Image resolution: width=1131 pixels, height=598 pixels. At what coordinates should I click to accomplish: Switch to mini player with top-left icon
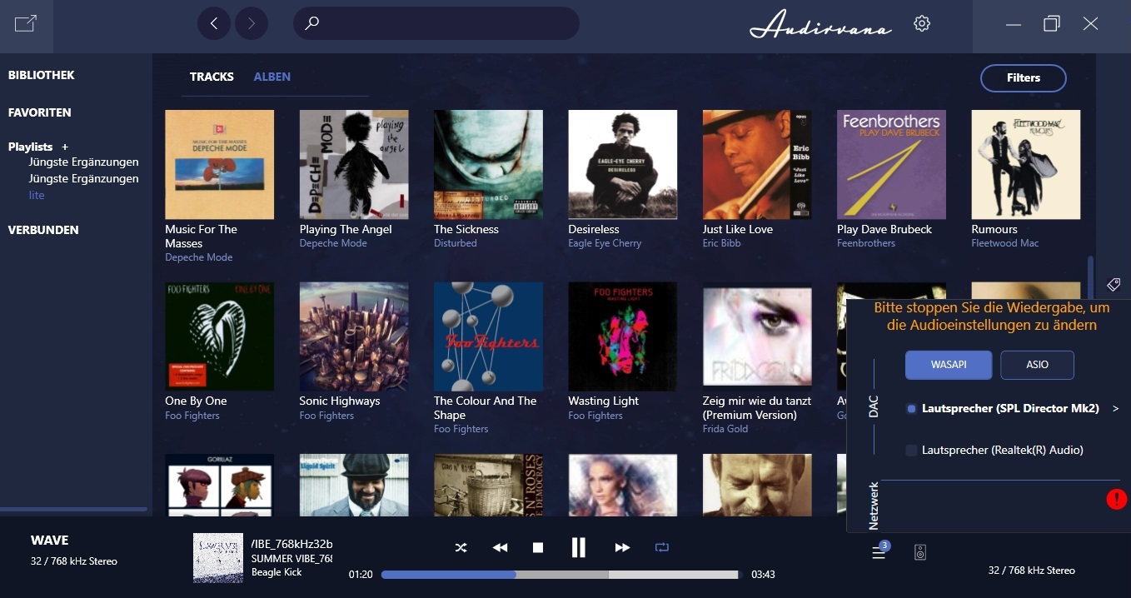click(26, 23)
